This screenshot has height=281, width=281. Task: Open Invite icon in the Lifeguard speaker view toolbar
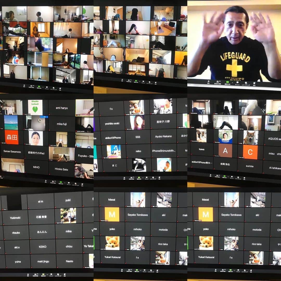[208, 82]
